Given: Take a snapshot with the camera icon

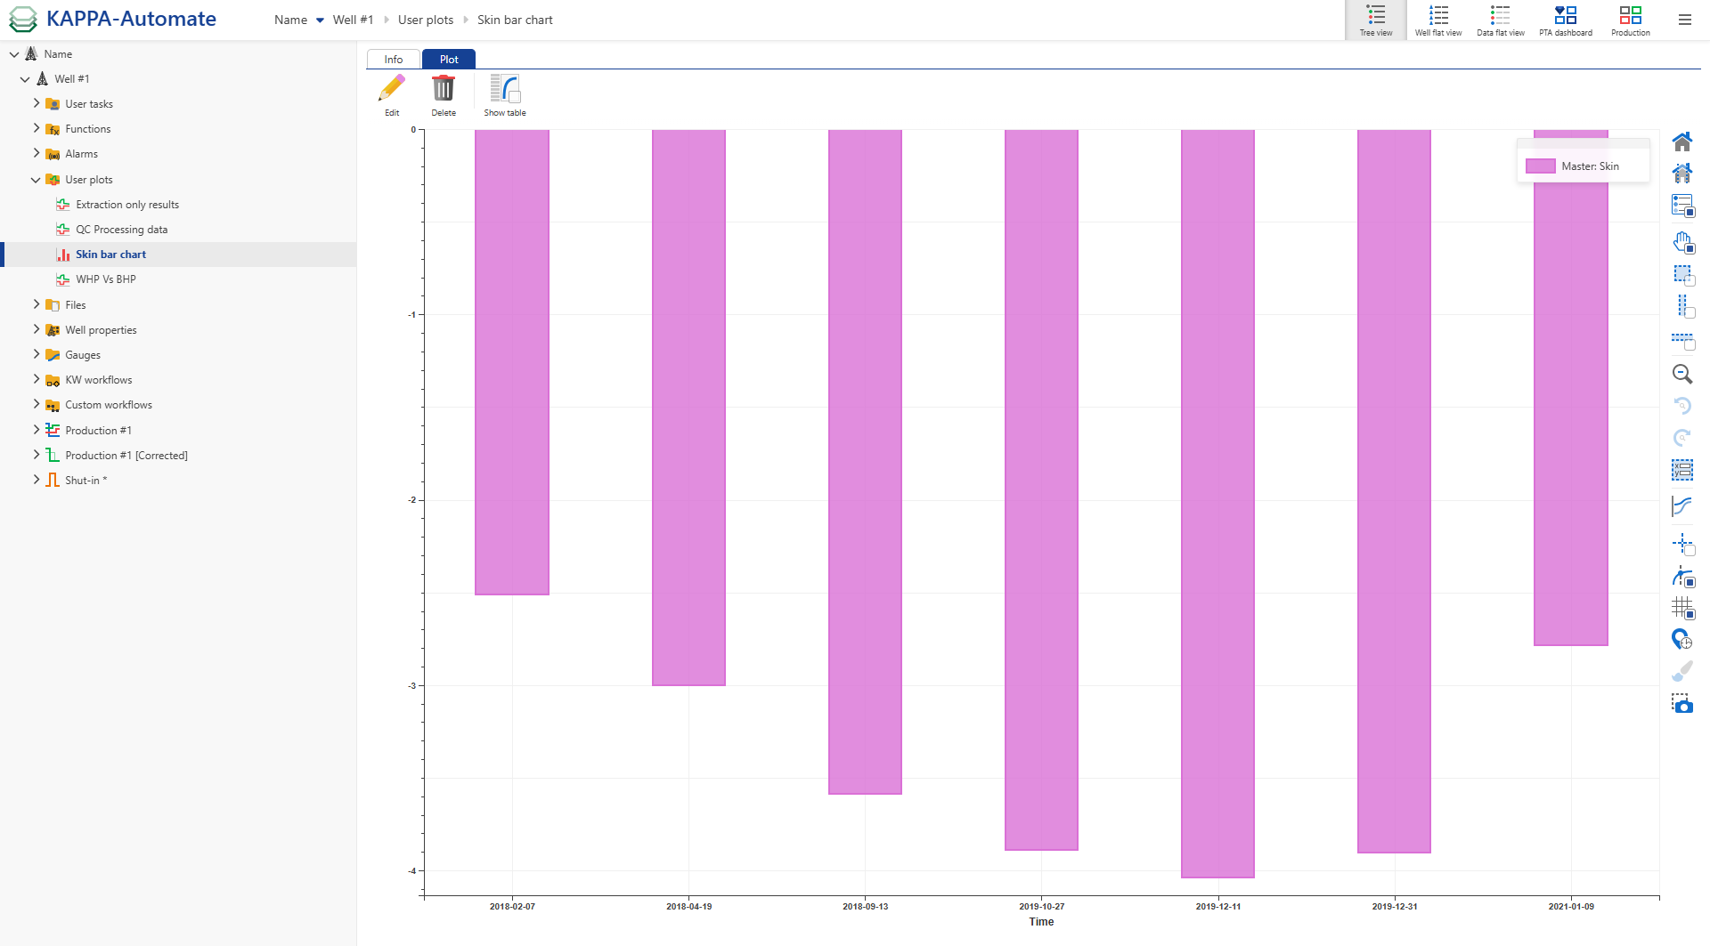Looking at the screenshot, I should [1682, 704].
